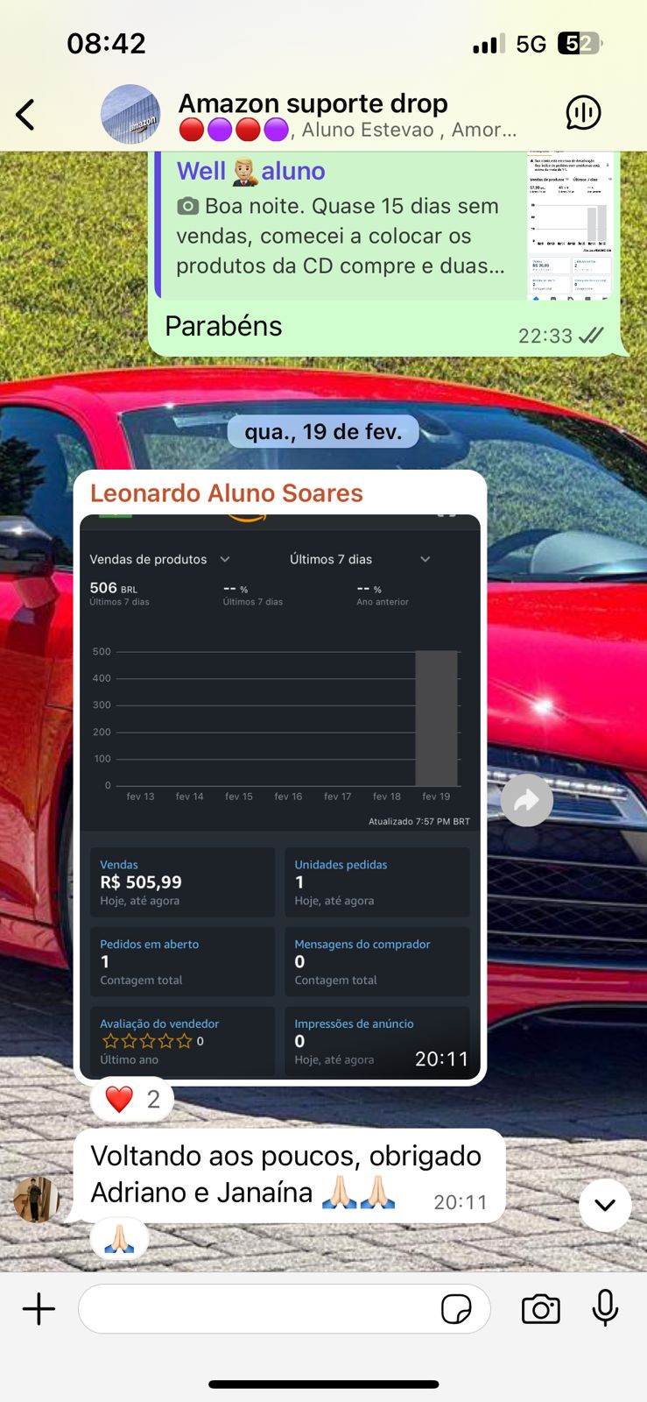The width and height of the screenshot is (647, 1402).
Task: Jump to latest messages with down chevron
Action: coord(605,1205)
